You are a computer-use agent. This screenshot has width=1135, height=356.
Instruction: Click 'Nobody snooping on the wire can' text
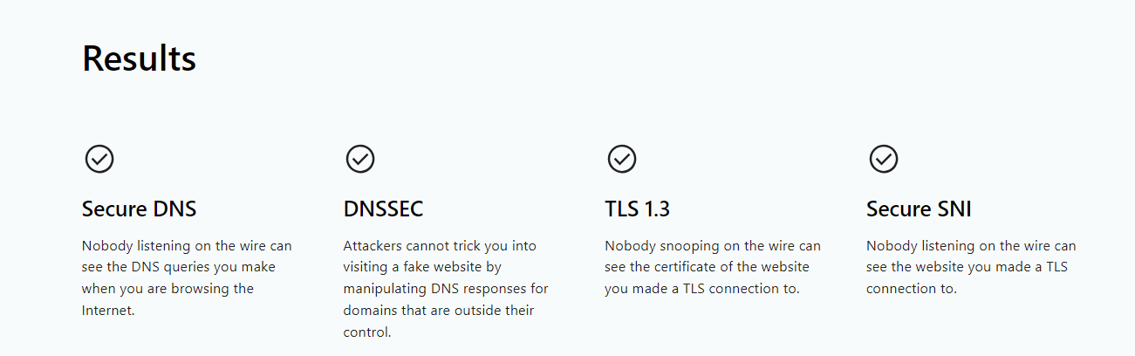(x=713, y=246)
